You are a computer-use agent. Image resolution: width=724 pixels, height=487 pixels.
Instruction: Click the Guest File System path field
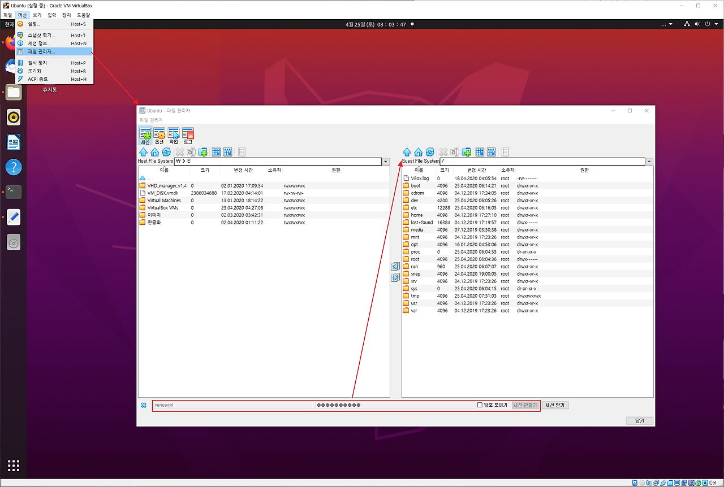coord(542,162)
